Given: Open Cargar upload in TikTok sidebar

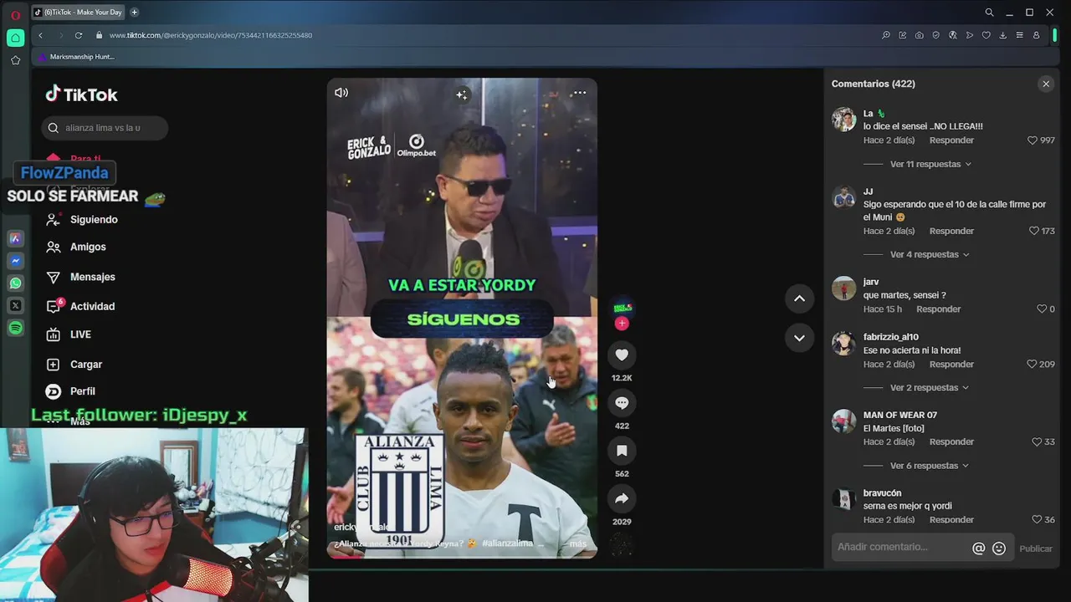Looking at the screenshot, I should pyautogui.click(x=74, y=365).
